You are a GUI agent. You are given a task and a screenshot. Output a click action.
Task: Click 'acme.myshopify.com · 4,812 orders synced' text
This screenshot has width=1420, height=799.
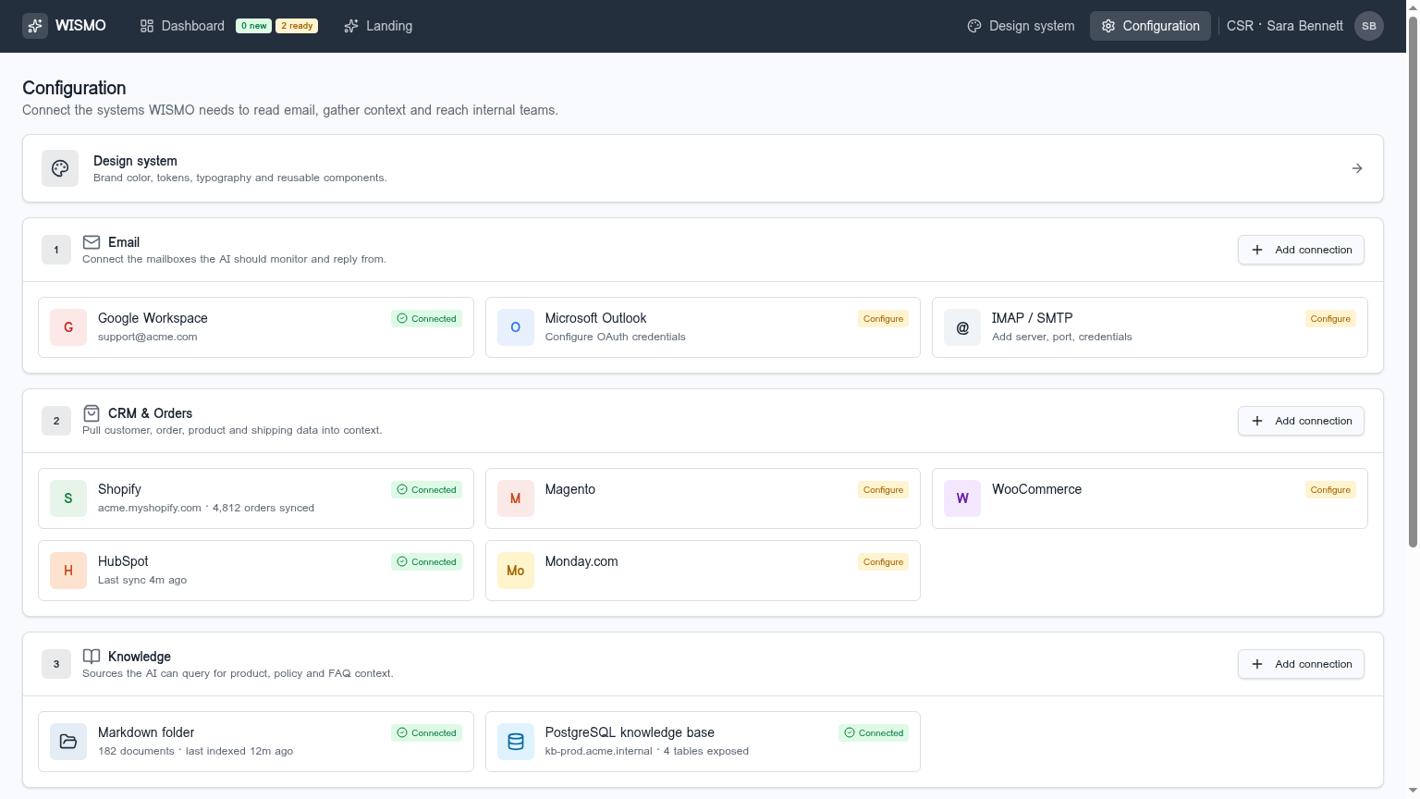coord(206,508)
